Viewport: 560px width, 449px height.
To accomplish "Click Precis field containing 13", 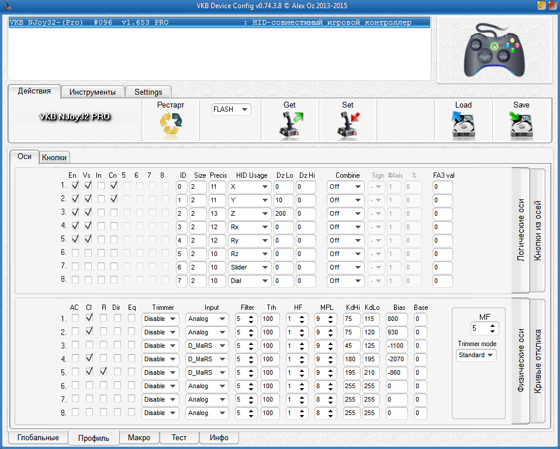I will click(217, 213).
